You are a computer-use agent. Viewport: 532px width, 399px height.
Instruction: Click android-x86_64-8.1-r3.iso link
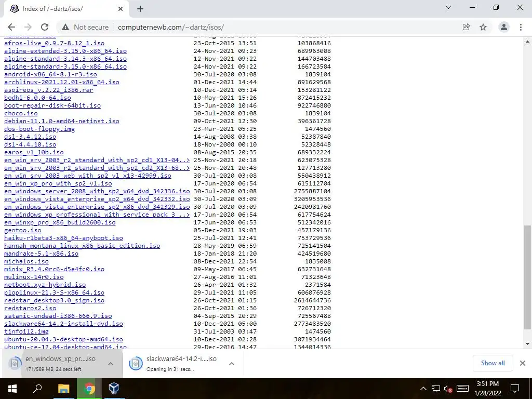point(50,74)
